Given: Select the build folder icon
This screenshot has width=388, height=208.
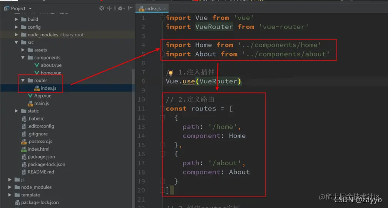Looking at the screenshot, I should pos(24,19).
